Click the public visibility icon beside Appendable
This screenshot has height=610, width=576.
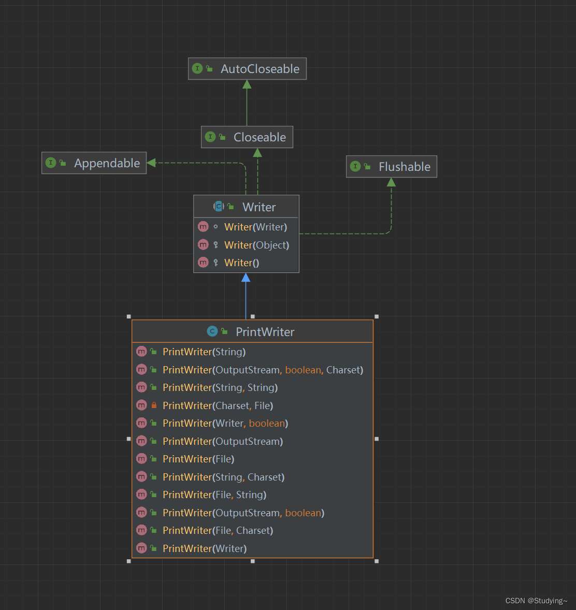pyautogui.click(x=63, y=163)
